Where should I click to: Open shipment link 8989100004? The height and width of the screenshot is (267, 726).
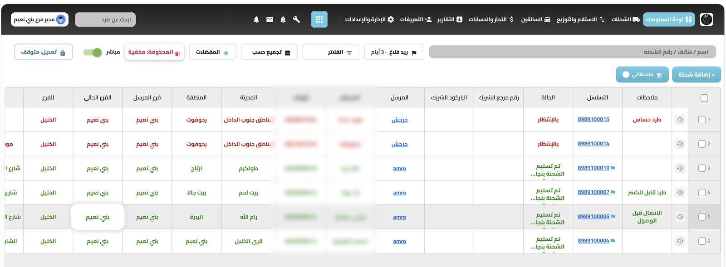594,241
